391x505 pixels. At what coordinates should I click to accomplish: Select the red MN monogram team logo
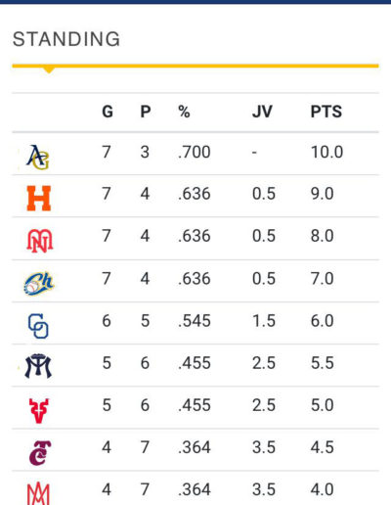(x=39, y=241)
